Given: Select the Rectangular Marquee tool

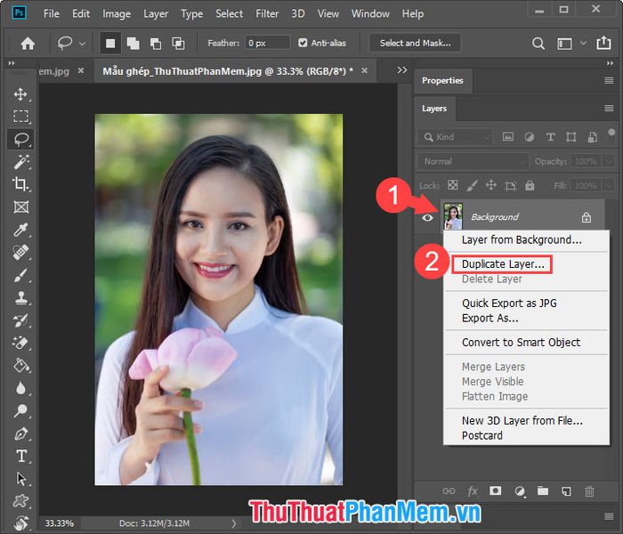Looking at the screenshot, I should 20,117.
